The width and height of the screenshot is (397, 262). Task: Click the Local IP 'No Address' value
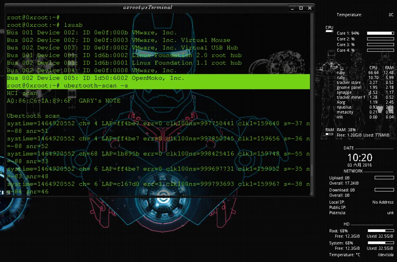pyautogui.click(x=383, y=202)
